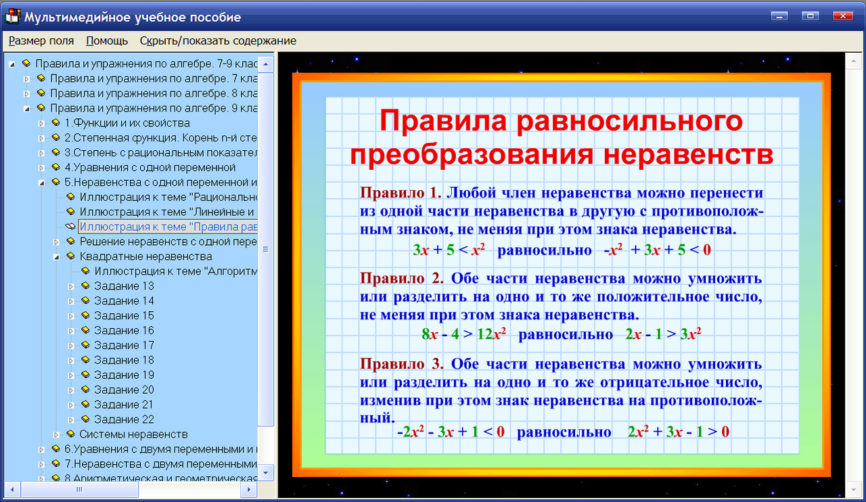The width and height of the screenshot is (866, 502).
Task: Click the down arrow of the vertical scrollbar
Action: pyautogui.click(x=267, y=473)
